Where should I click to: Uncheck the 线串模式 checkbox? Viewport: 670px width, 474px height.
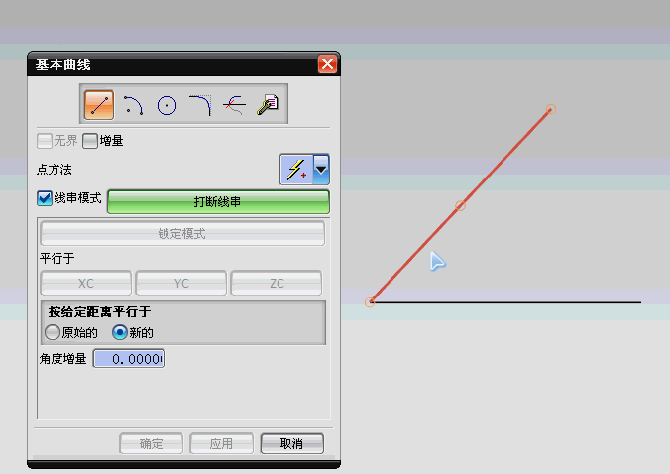(45, 198)
